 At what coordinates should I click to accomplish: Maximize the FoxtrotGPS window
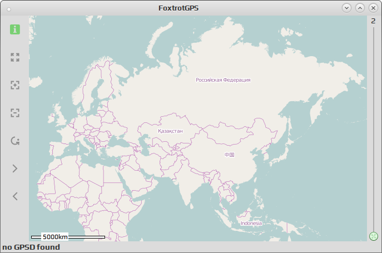pos(360,8)
